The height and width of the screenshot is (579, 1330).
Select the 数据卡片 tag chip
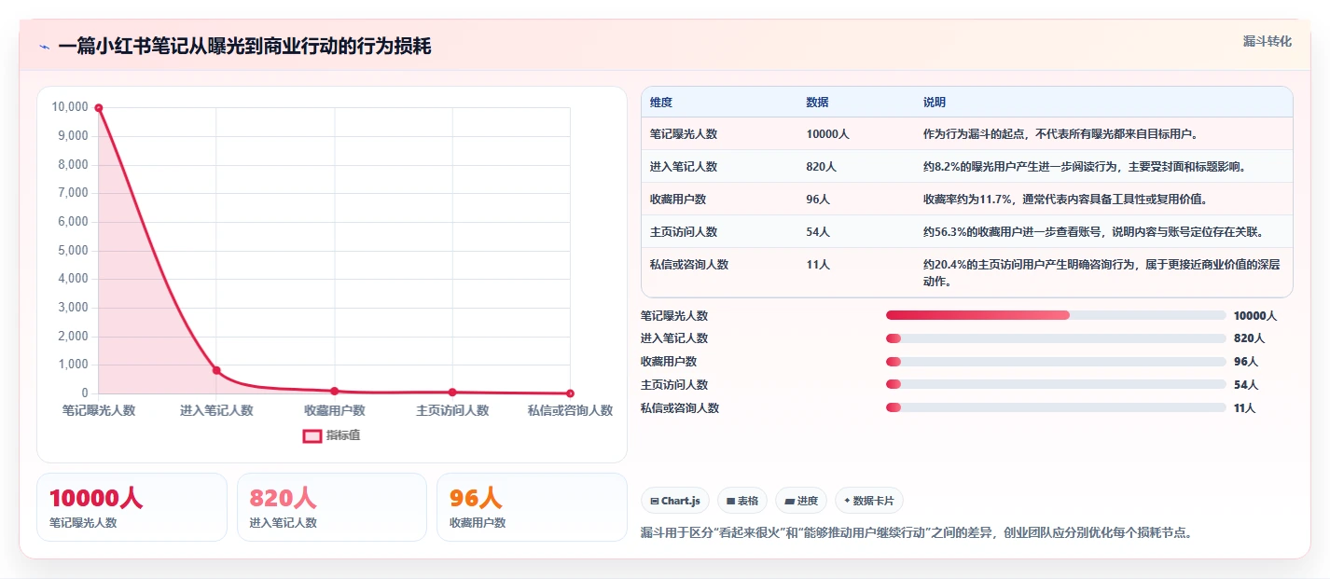click(x=869, y=501)
